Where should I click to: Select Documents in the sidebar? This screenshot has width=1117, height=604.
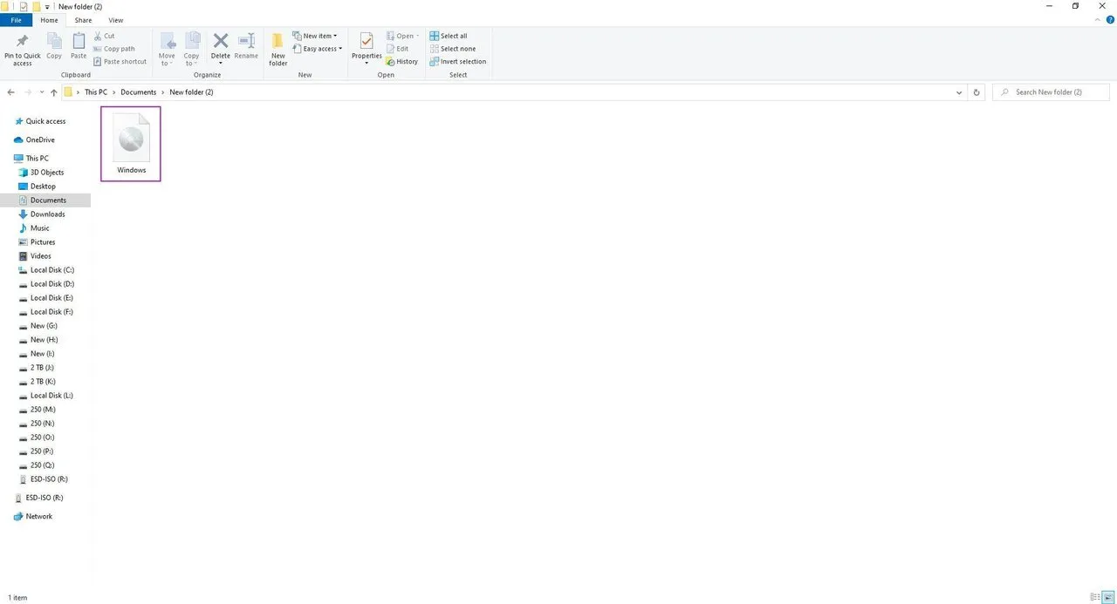tap(45, 200)
